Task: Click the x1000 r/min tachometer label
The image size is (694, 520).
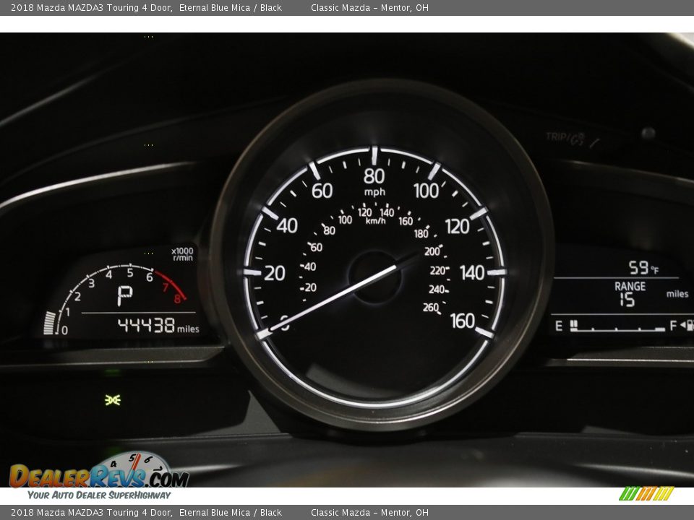Action: coord(182,254)
